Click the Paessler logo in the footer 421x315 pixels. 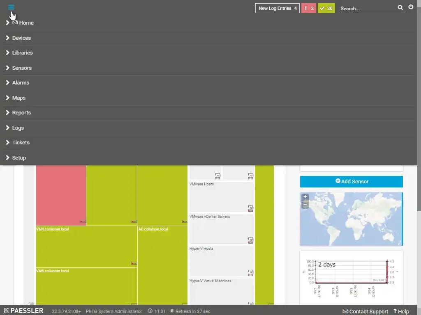click(23, 311)
